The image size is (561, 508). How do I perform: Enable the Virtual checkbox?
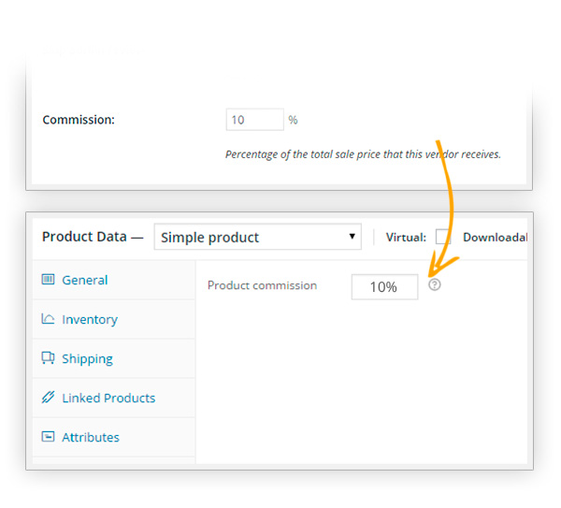pos(442,237)
